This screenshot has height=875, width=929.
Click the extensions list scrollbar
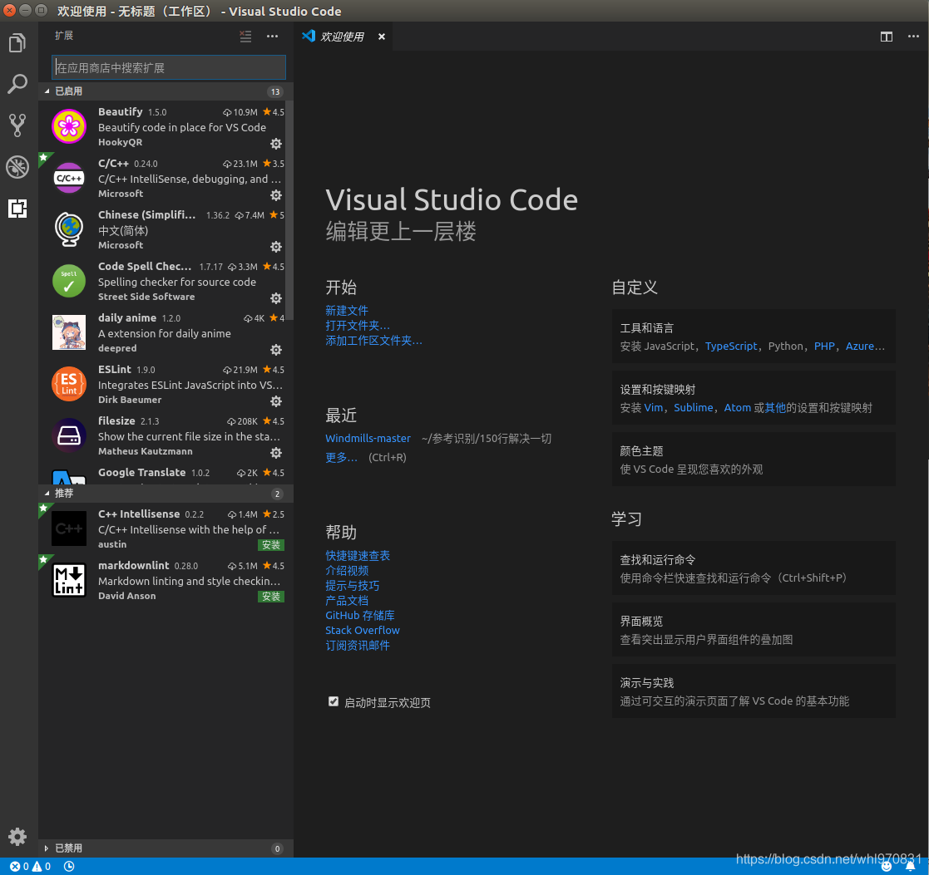tap(289, 210)
